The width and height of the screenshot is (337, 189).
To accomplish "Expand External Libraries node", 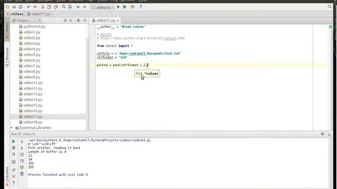I will 12,128.
